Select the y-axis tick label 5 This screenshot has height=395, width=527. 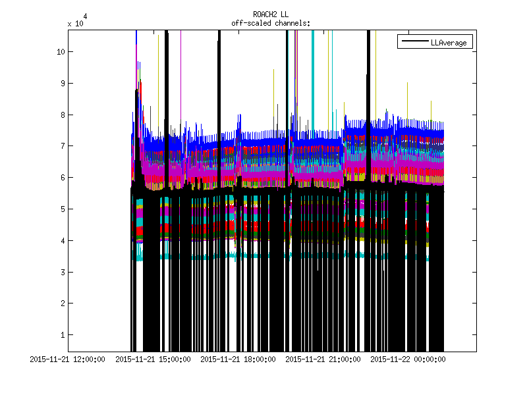coord(62,209)
